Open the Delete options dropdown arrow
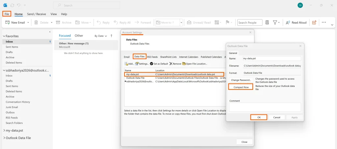 pyautogui.click(x=52, y=23)
